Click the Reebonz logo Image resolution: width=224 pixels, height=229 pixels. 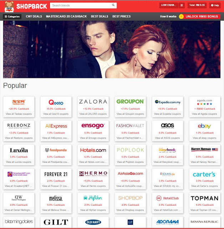point(19,126)
